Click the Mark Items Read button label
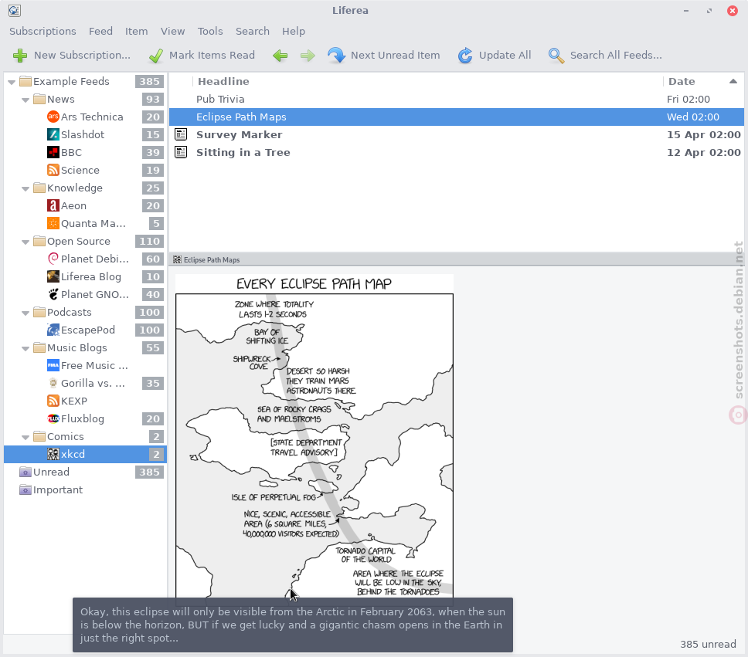Viewport: 748px width, 657px height. (212, 56)
